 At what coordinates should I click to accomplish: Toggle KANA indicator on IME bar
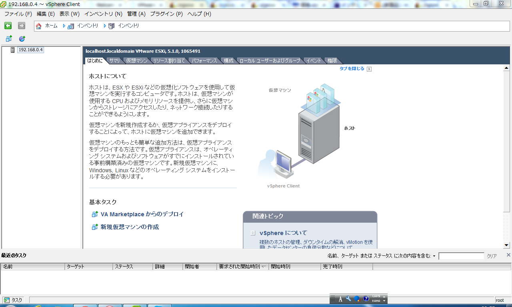pos(376,301)
